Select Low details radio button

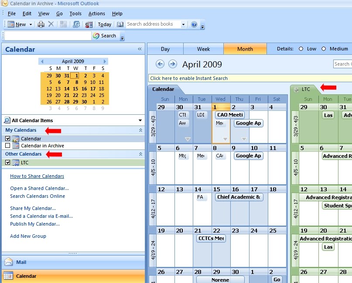[x=301, y=49]
